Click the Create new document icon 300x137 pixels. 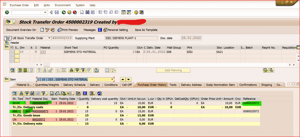click(x=42, y=30)
